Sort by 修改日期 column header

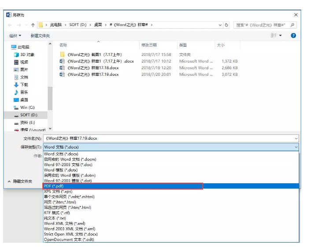tap(149, 45)
